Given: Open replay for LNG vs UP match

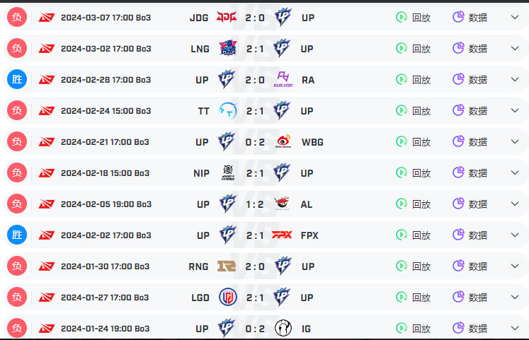Looking at the screenshot, I should [x=414, y=49].
